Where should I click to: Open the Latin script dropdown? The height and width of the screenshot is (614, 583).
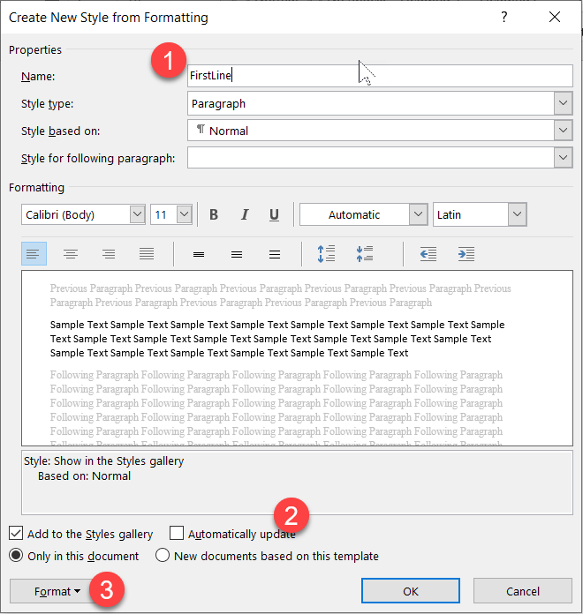[517, 214]
